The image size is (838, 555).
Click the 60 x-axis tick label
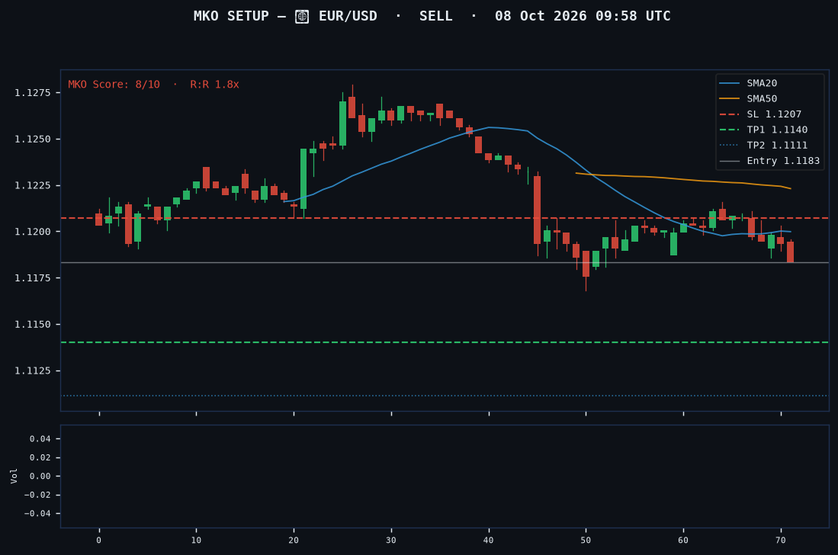click(683, 541)
